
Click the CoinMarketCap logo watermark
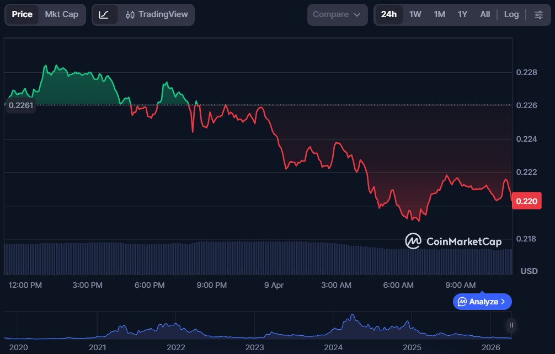(453, 241)
